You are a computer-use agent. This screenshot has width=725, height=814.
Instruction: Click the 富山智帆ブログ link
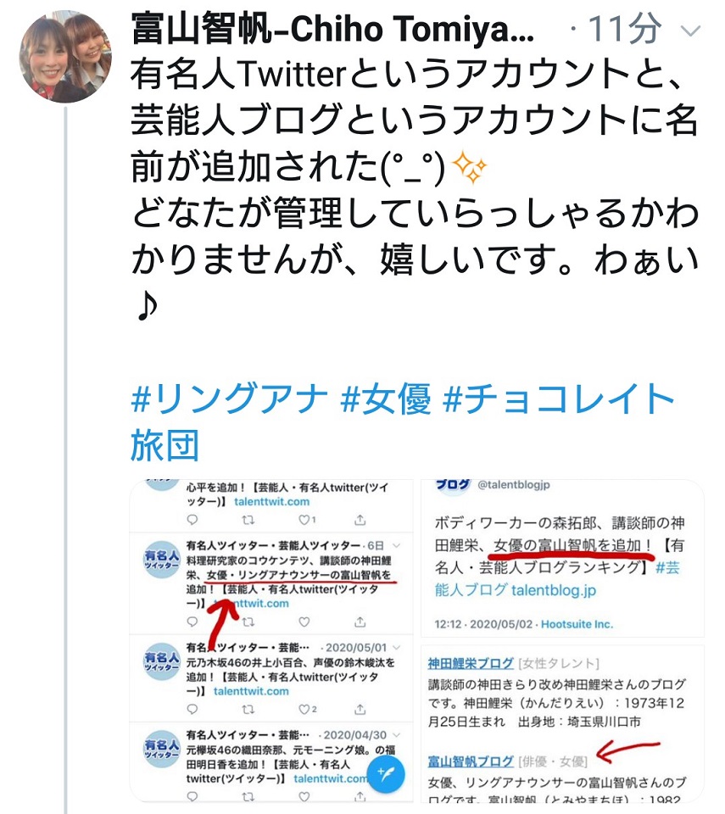pos(471,761)
